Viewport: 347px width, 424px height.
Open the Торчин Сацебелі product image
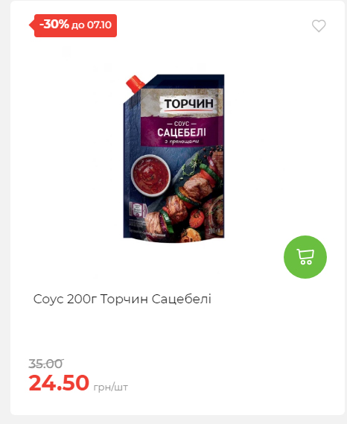pyautogui.click(x=174, y=159)
